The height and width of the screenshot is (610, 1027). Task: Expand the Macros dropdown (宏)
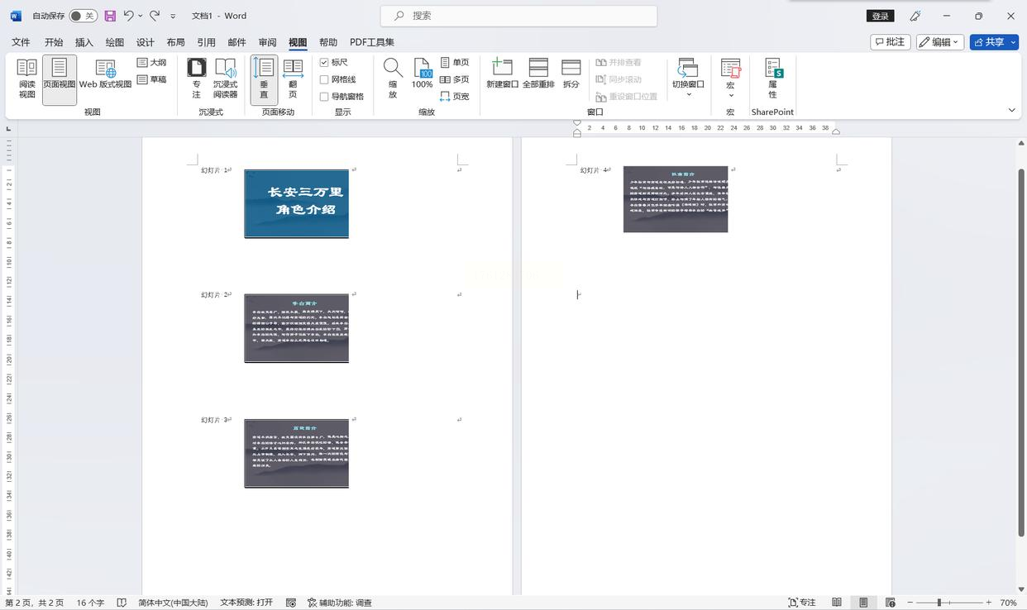tap(730, 95)
